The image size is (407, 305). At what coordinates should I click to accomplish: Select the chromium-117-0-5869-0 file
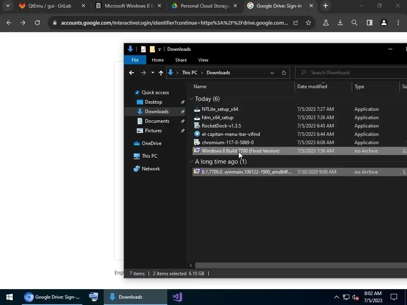click(228, 143)
